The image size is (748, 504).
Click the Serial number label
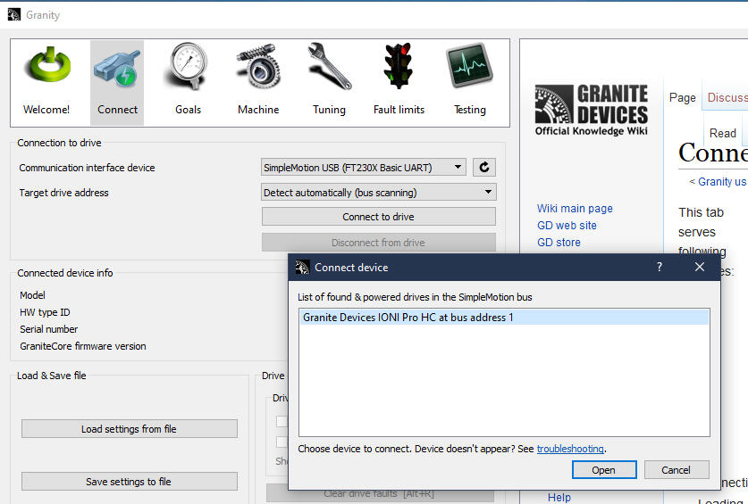tap(48, 329)
